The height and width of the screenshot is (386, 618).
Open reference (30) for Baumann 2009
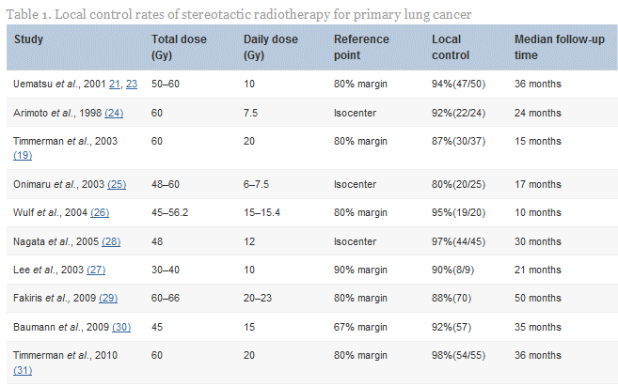[x=118, y=326]
